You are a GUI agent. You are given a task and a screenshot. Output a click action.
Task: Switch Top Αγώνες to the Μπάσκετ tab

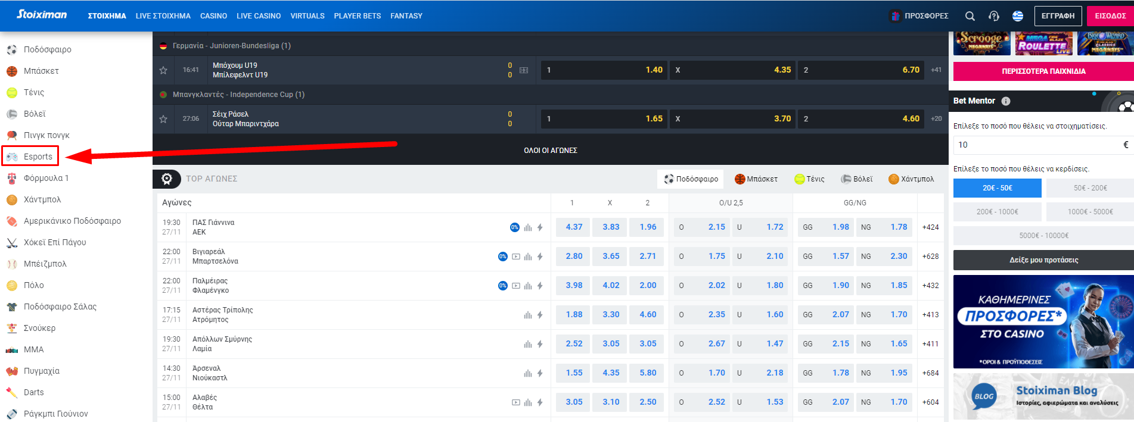(756, 179)
